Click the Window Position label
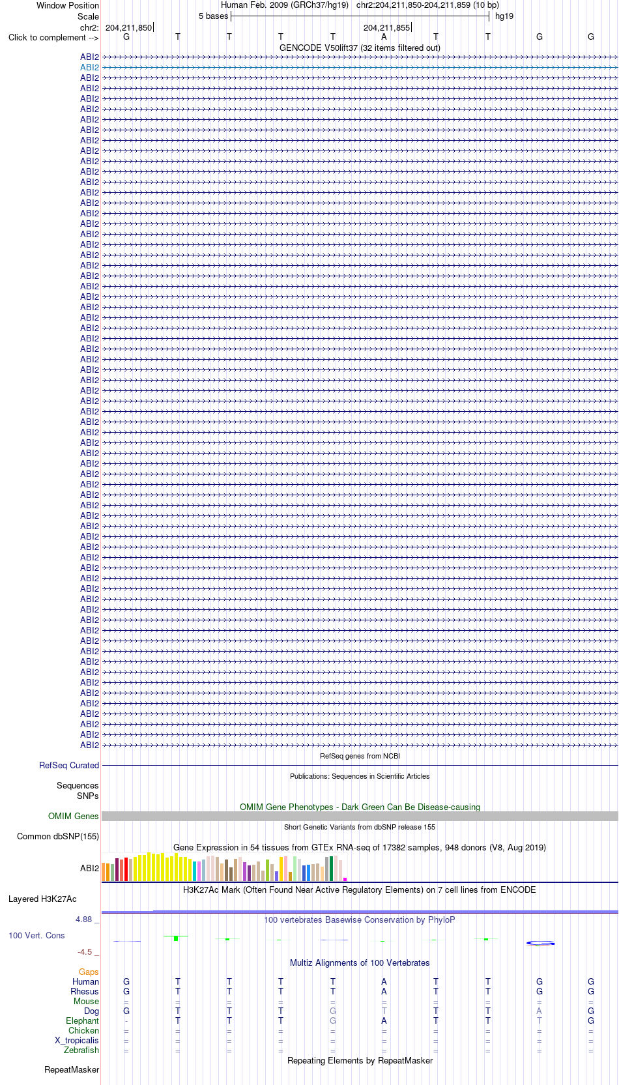 68,5
